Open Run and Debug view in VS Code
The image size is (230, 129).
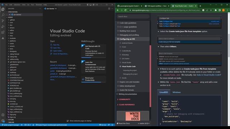(3, 27)
